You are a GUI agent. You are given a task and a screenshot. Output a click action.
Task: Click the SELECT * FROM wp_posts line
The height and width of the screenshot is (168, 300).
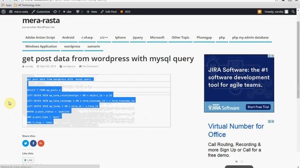44,90
